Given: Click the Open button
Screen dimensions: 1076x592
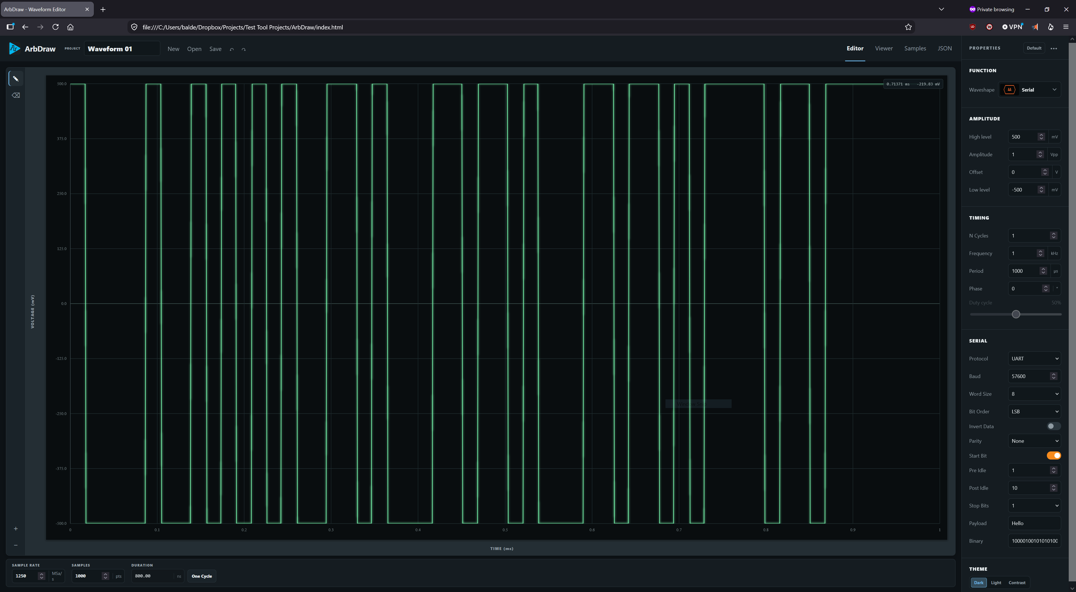Looking at the screenshot, I should click(x=194, y=49).
